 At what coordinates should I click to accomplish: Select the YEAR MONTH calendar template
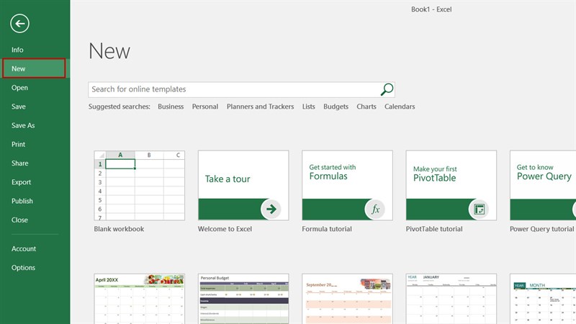coord(543,299)
